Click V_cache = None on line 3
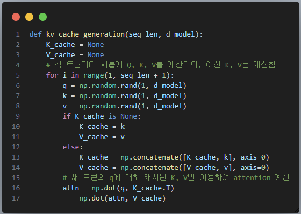Image resolution: width=301 pixels, height=214 pixels. coord(75,55)
